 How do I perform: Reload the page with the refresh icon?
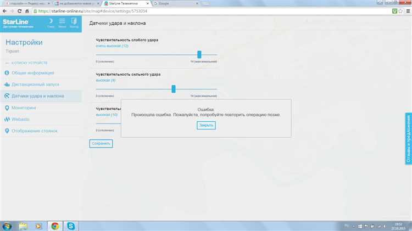(x=19, y=11)
